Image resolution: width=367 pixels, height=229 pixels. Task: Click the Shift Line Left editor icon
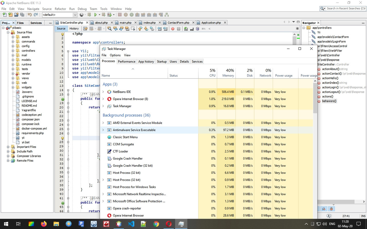click(159, 29)
